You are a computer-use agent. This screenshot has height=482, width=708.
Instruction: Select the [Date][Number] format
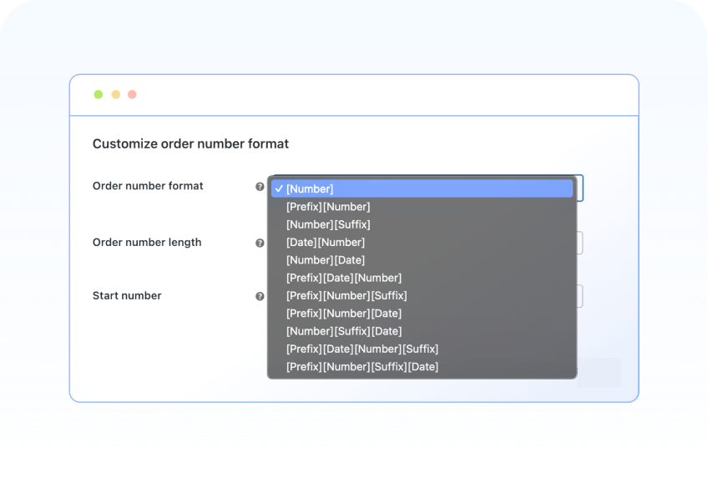pyautogui.click(x=422, y=242)
